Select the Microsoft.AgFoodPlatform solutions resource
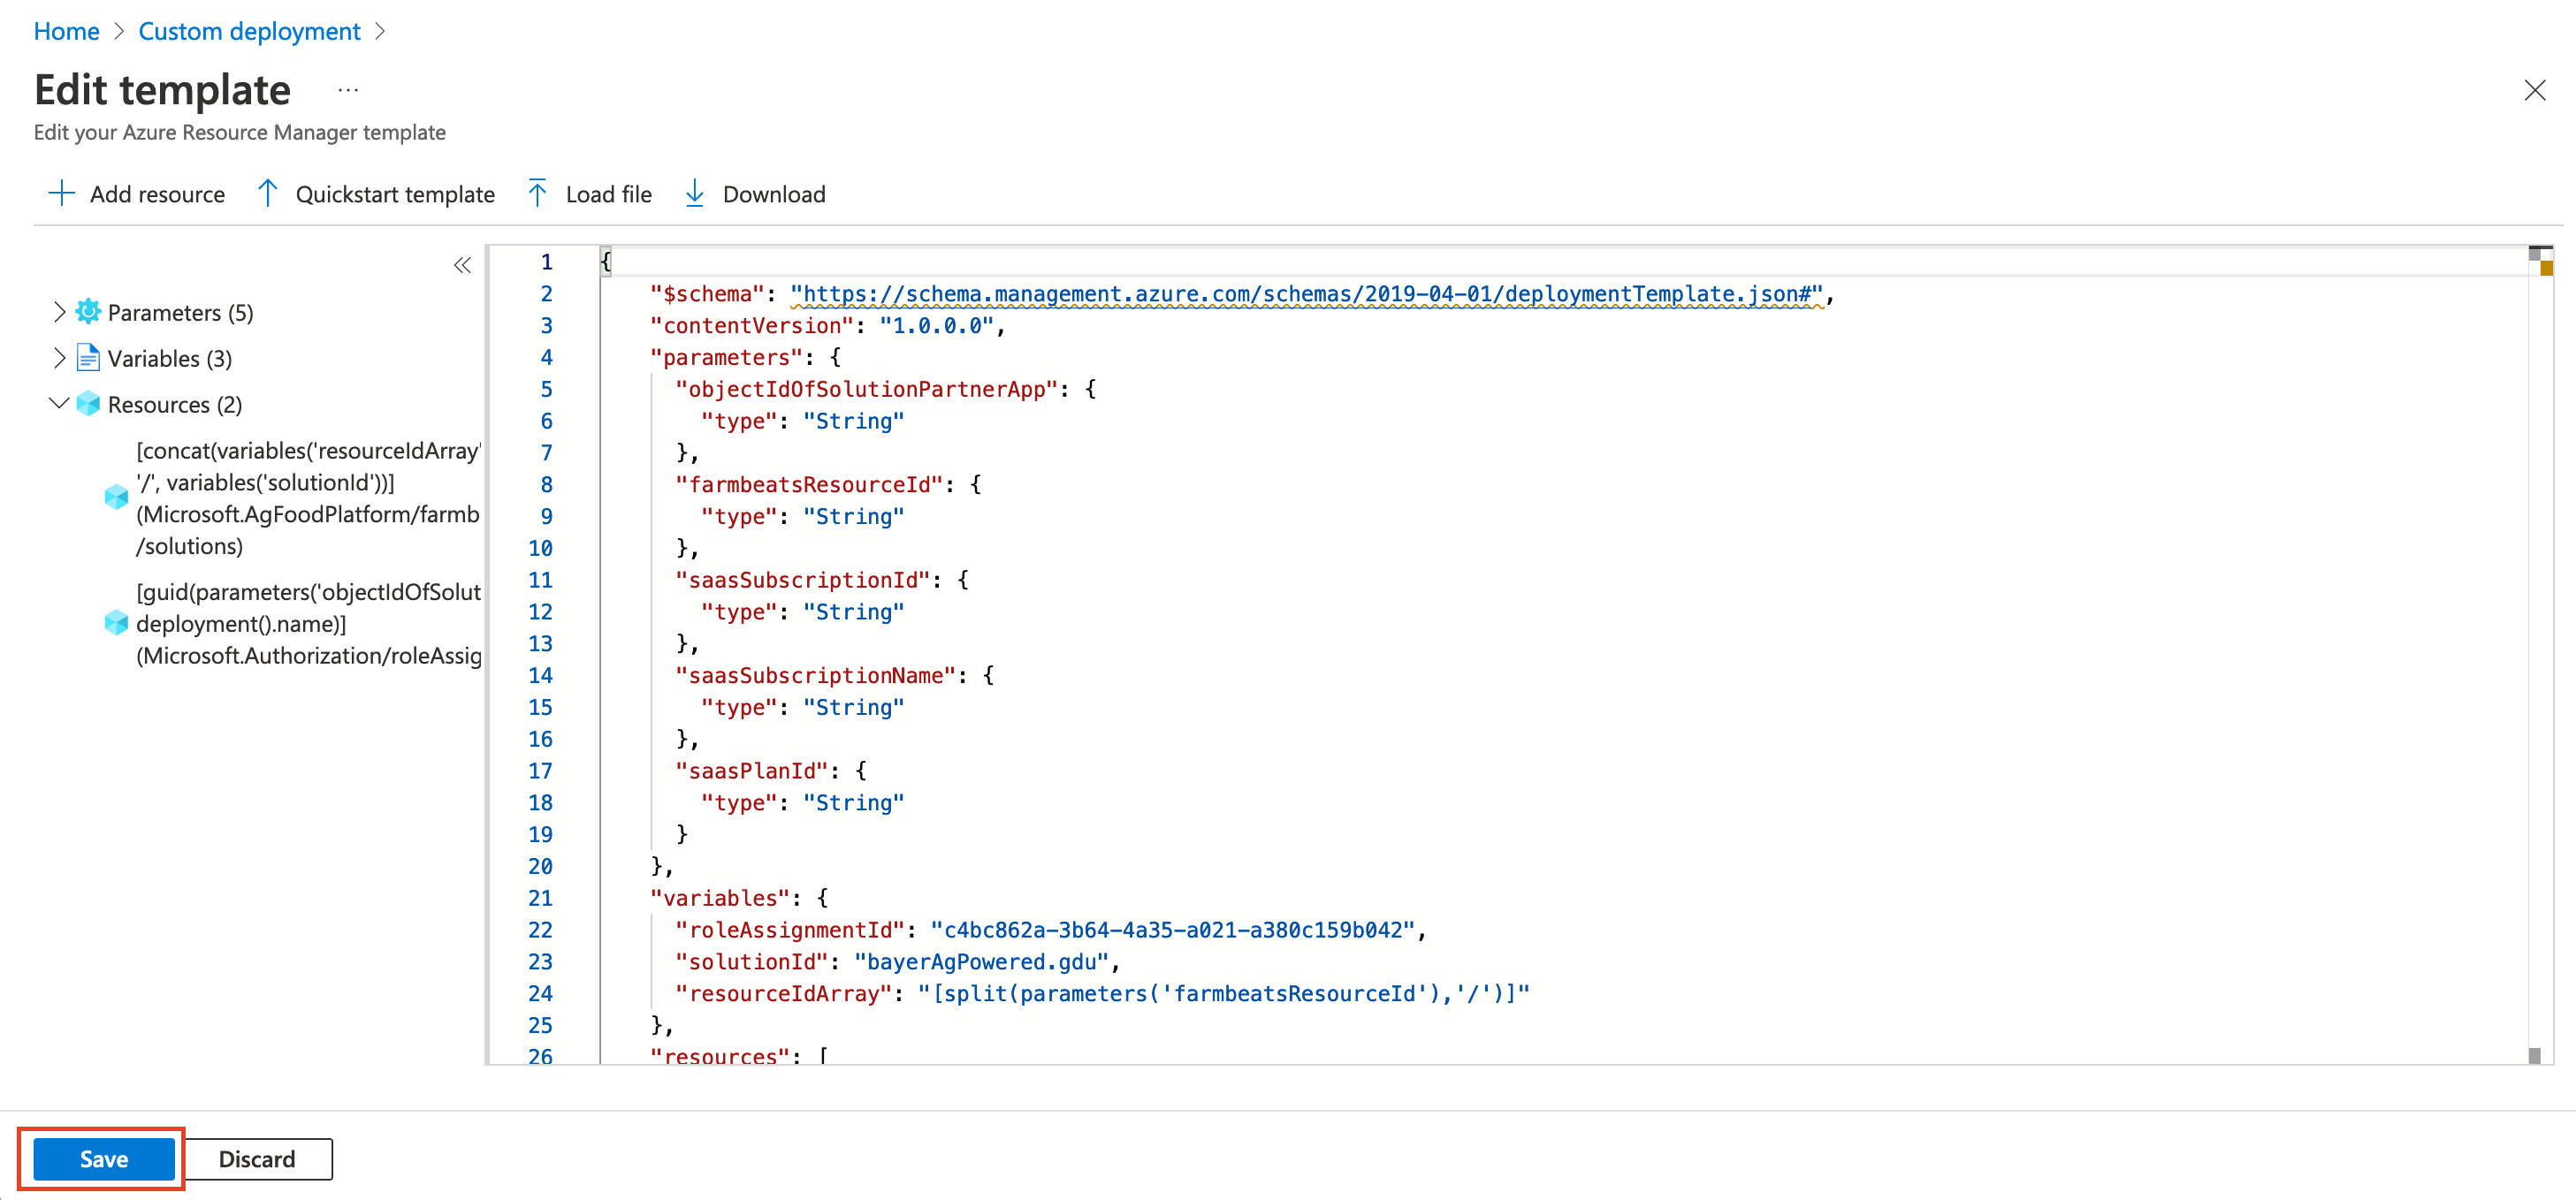The image size is (2576, 1200). (x=308, y=498)
